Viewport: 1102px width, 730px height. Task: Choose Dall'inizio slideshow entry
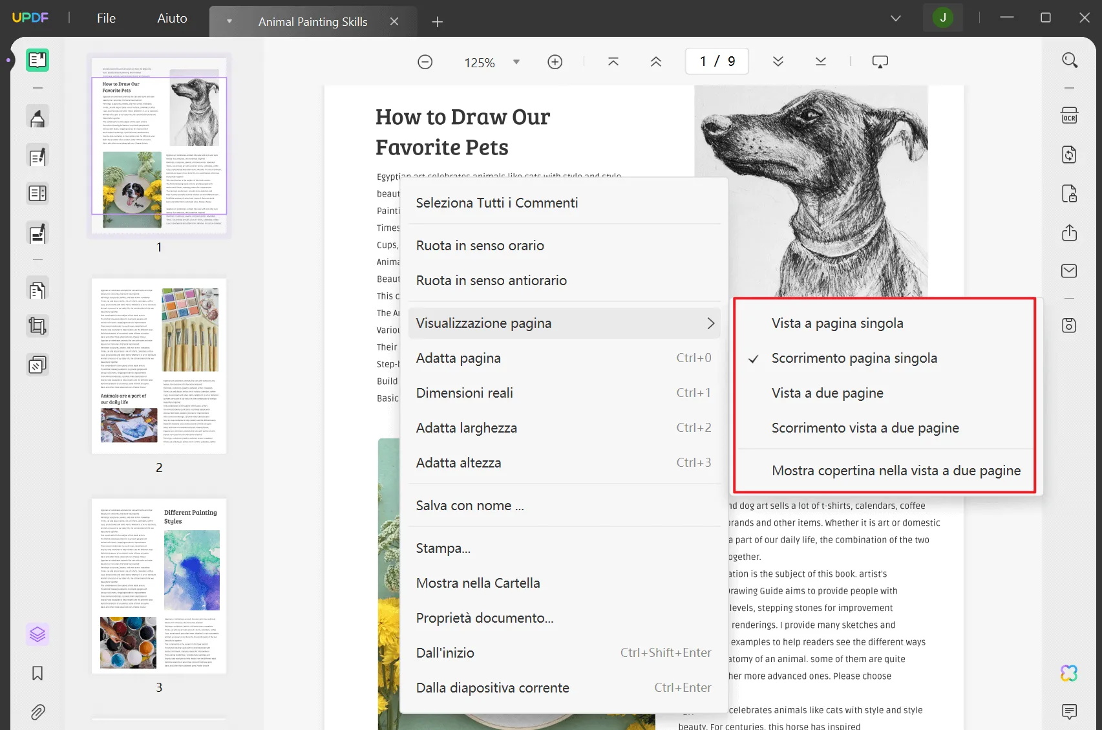[564, 653]
